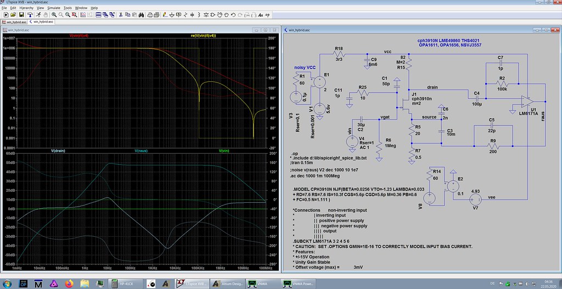The image size is (562, 289).
Task: Open the Hierarchy menu
Action: pos(26,8)
